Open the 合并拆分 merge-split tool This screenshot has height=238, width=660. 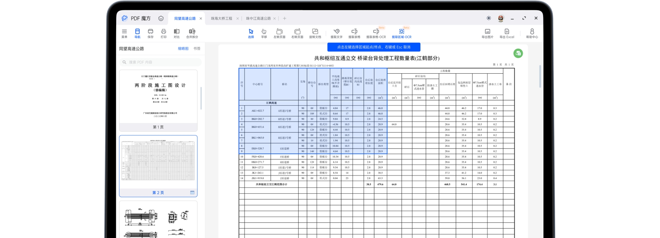tap(192, 33)
